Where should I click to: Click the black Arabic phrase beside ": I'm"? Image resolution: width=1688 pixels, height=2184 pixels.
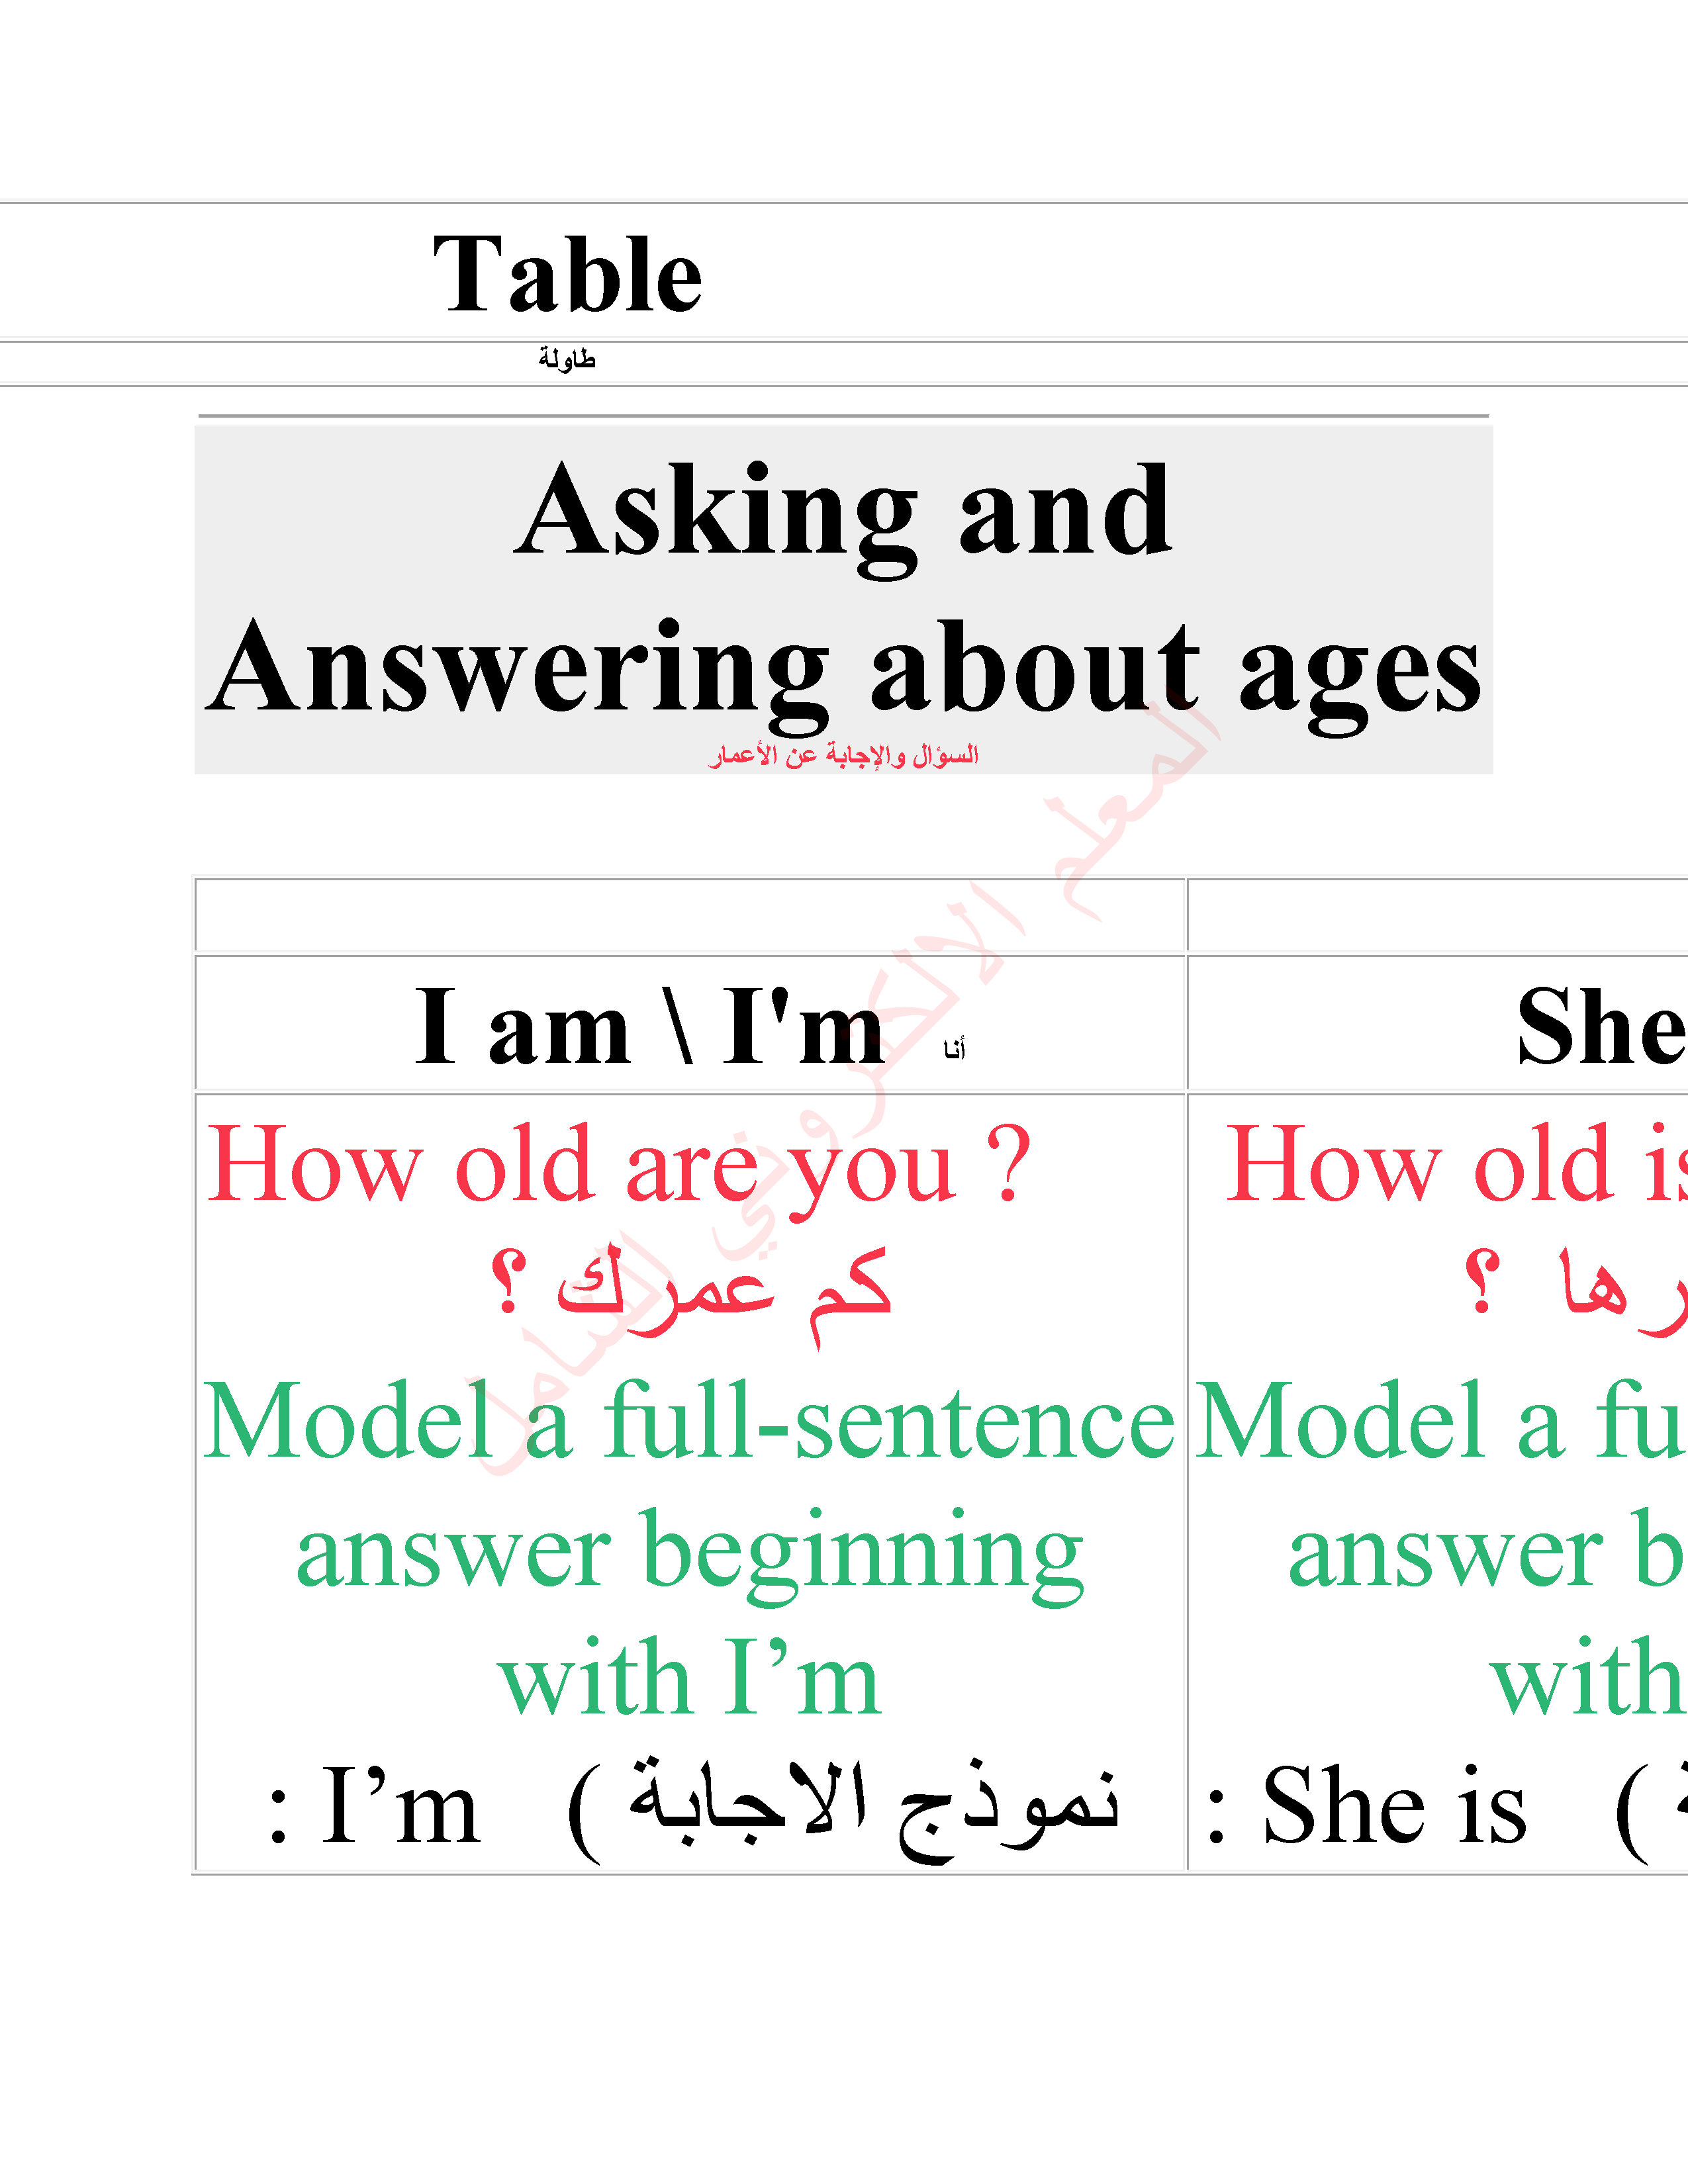point(845,1806)
